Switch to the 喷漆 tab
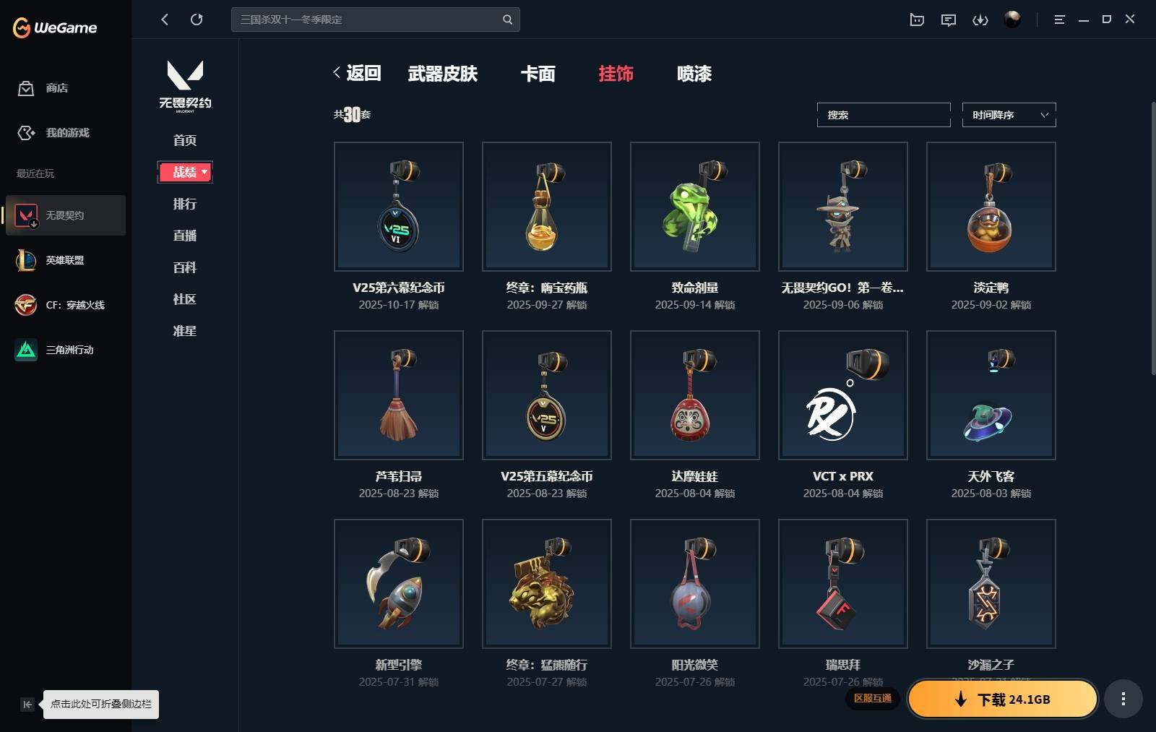 point(694,74)
